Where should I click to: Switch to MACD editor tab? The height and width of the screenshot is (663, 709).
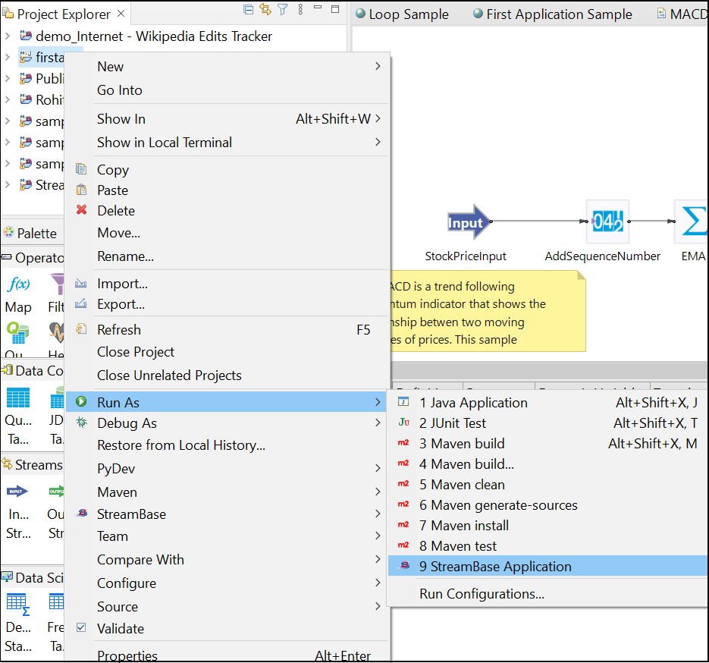(682, 14)
